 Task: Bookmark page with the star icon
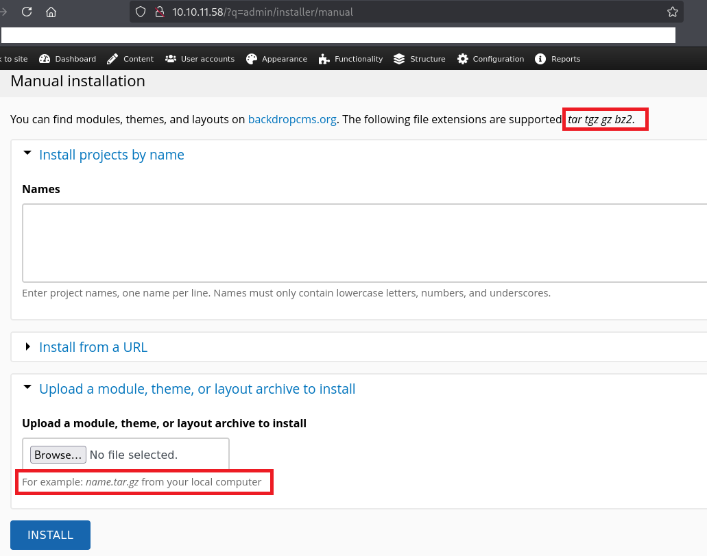click(x=672, y=12)
